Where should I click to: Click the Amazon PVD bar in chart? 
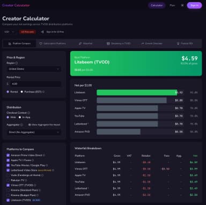119,131
